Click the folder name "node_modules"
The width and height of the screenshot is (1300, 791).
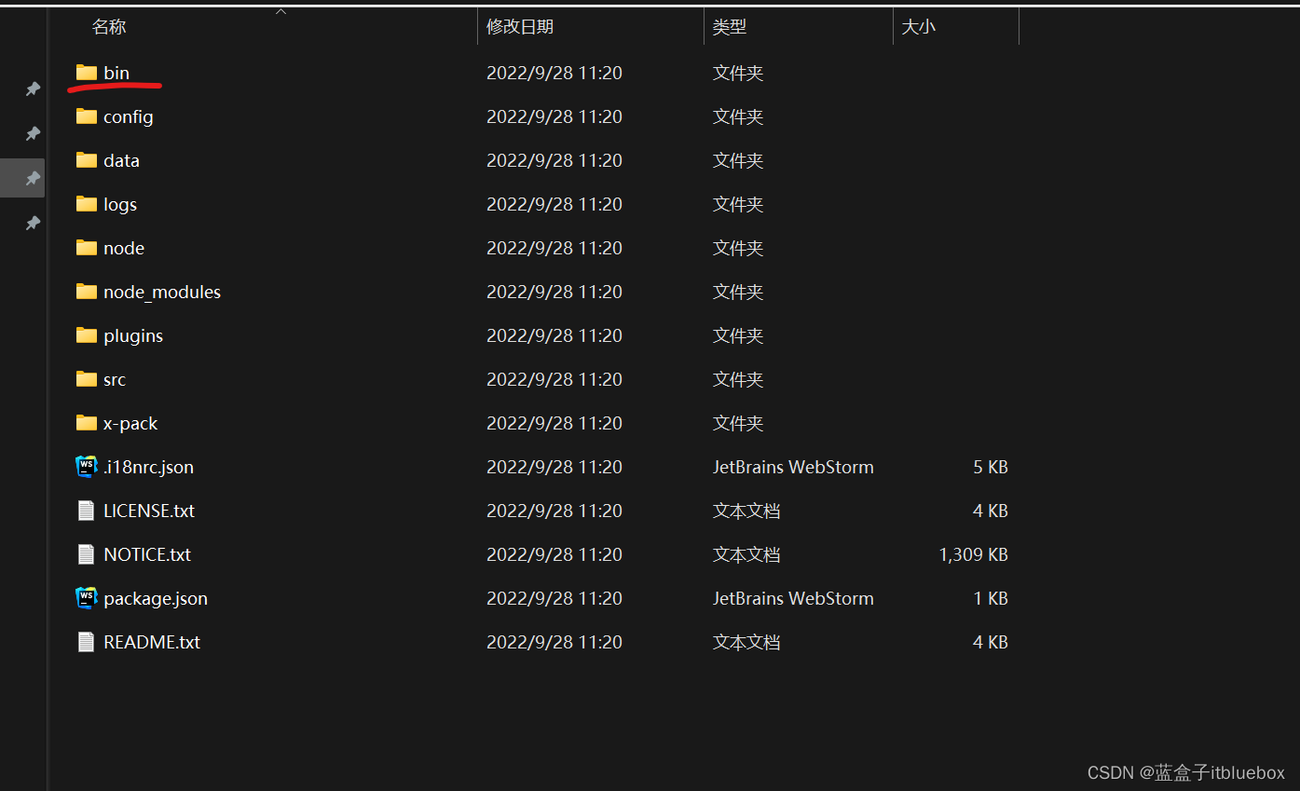[x=162, y=292]
